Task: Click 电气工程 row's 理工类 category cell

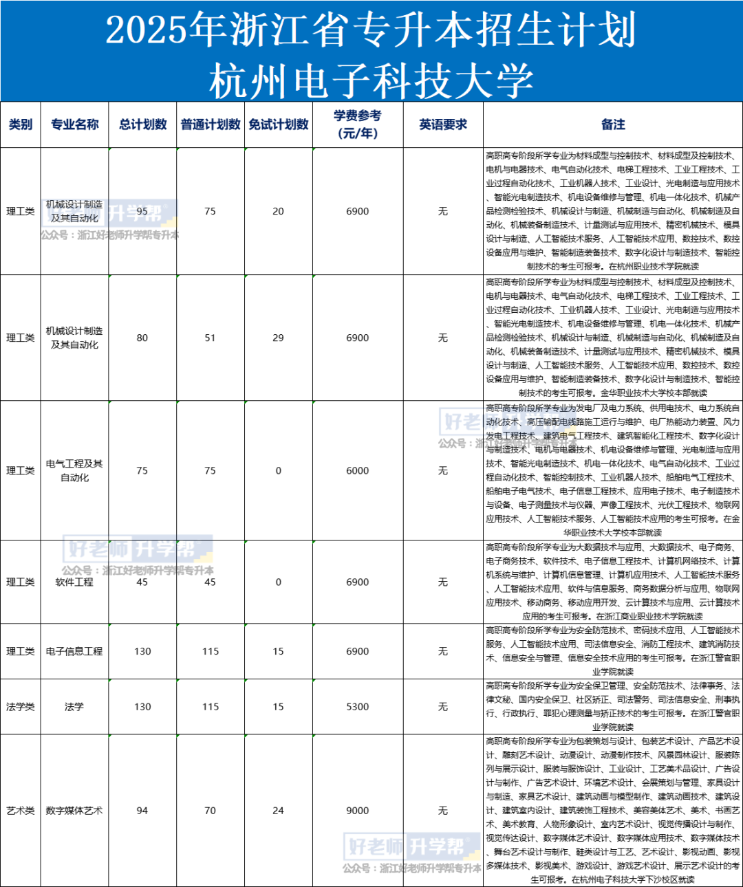Action: (21, 470)
